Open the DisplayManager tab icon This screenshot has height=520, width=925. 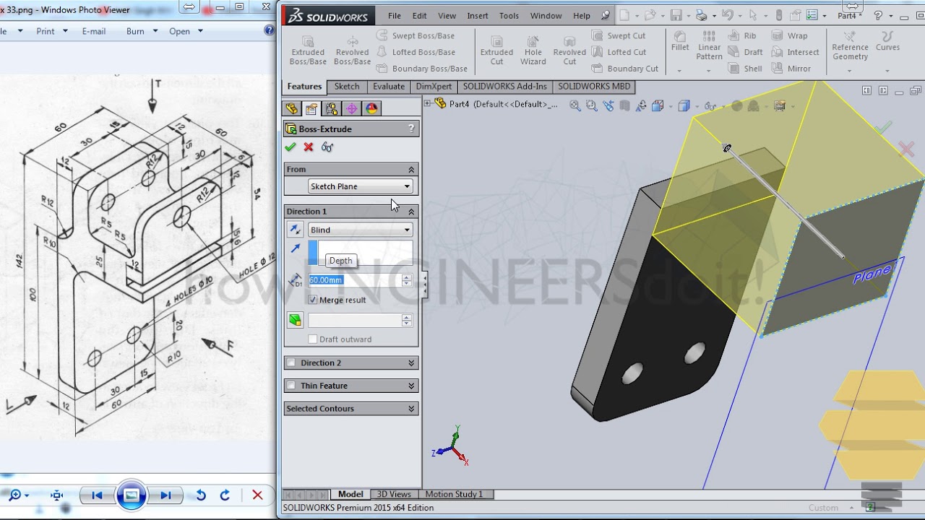pos(371,108)
